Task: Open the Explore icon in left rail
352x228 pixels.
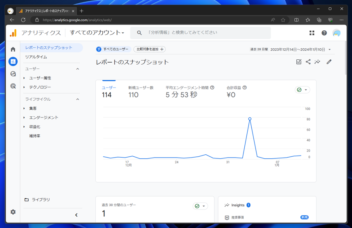Action: pos(13,74)
